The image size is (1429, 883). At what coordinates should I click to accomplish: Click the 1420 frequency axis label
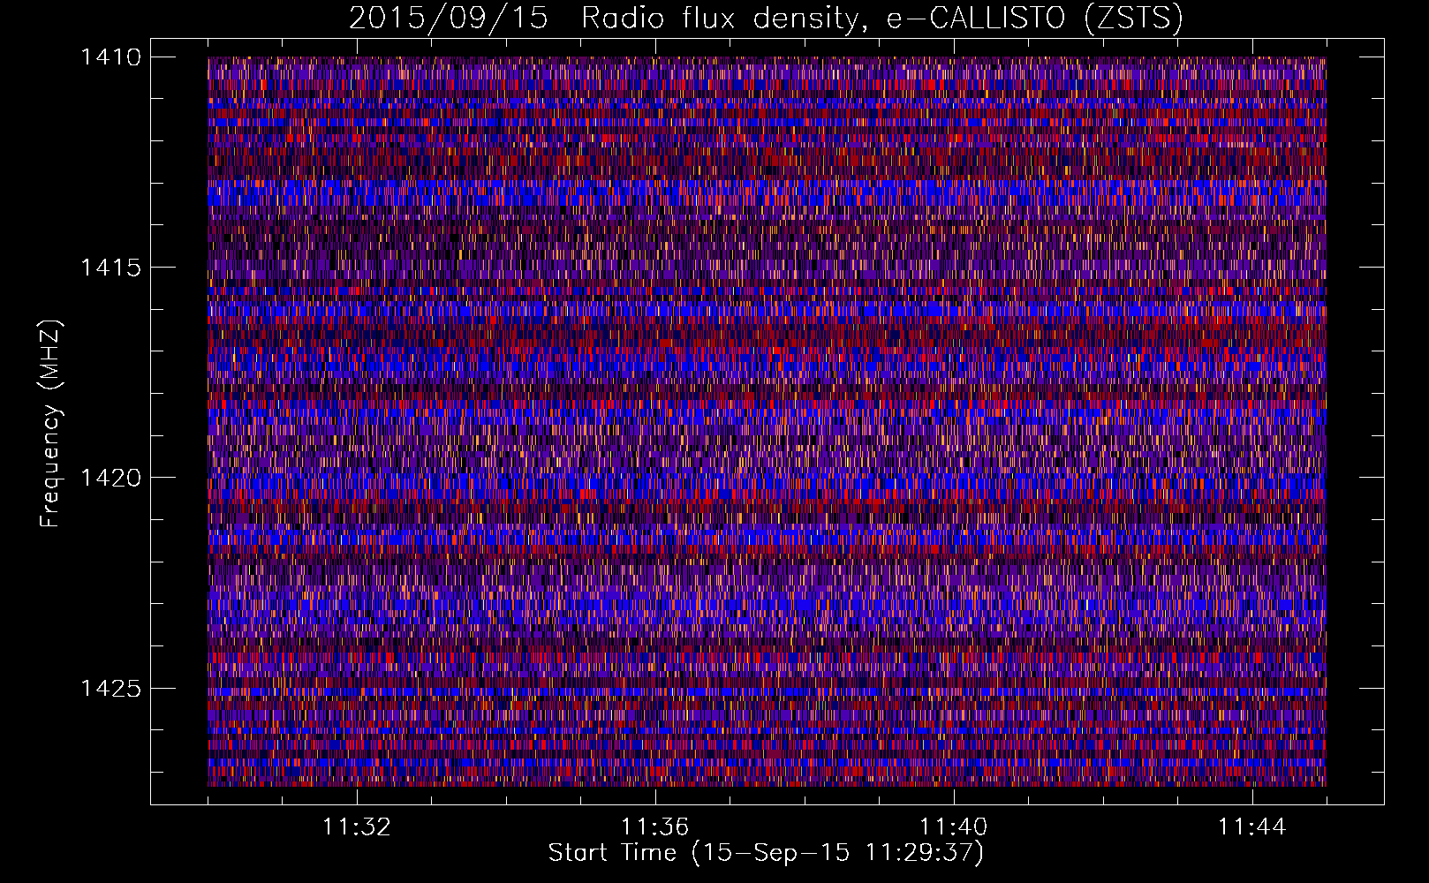[x=110, y=478]
